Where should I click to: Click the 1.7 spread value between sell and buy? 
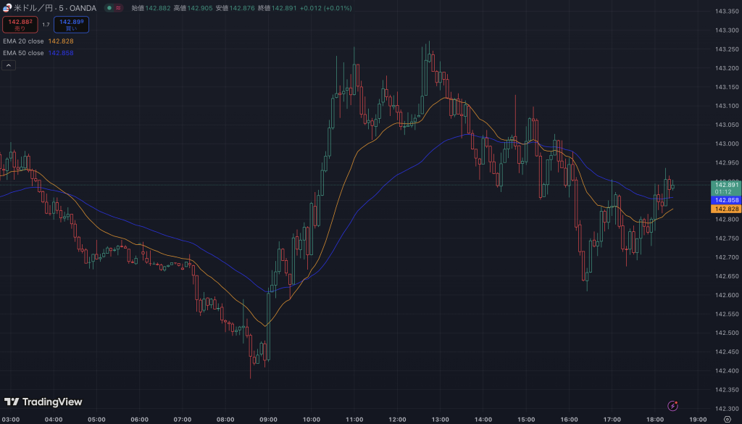[x=46, y=25]
